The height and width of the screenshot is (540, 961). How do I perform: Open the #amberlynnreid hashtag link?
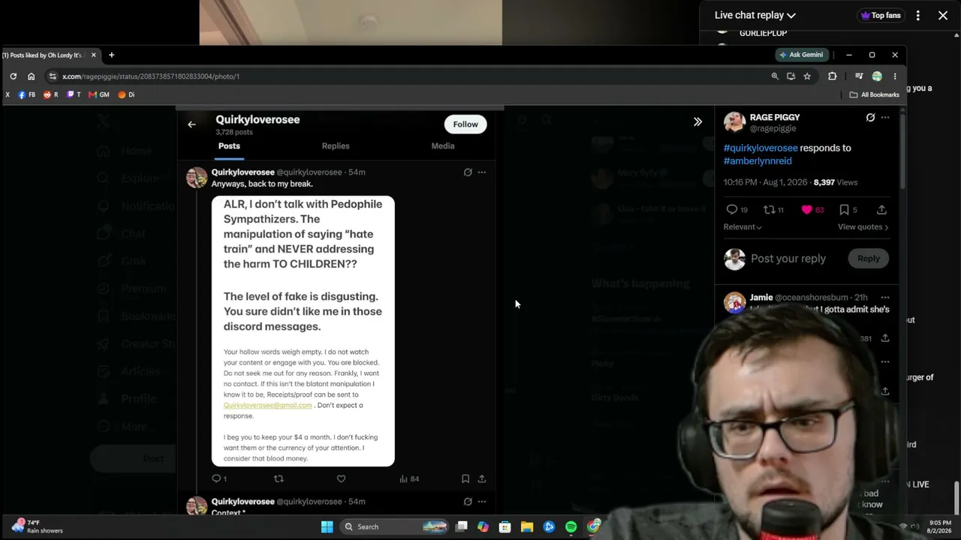point(758,160)
